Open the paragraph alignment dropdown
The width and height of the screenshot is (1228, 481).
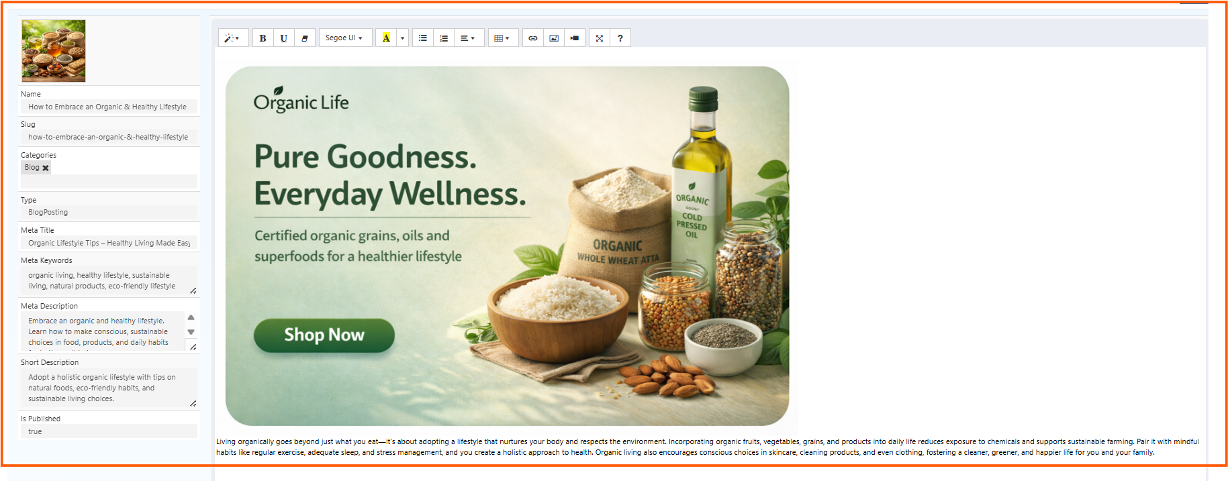point(469,38)
